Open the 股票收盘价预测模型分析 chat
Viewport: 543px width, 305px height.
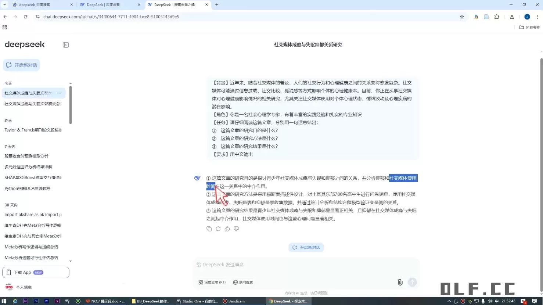pos(26,156)
